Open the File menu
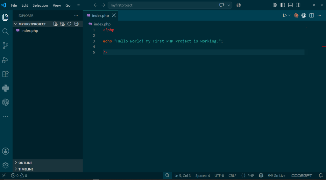The image size is (326, 180). (x=14, y=5)
